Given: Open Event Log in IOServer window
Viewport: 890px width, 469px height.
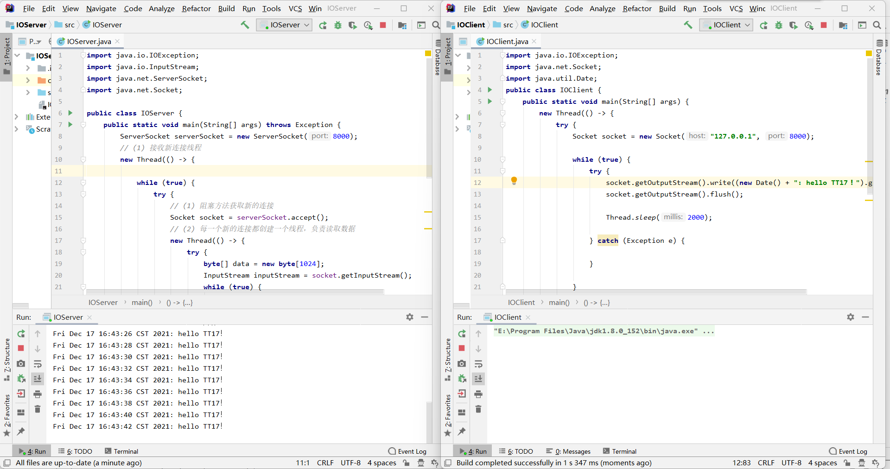Looking at the screenshot, I should pyautogui.click(x=407, y=451).
